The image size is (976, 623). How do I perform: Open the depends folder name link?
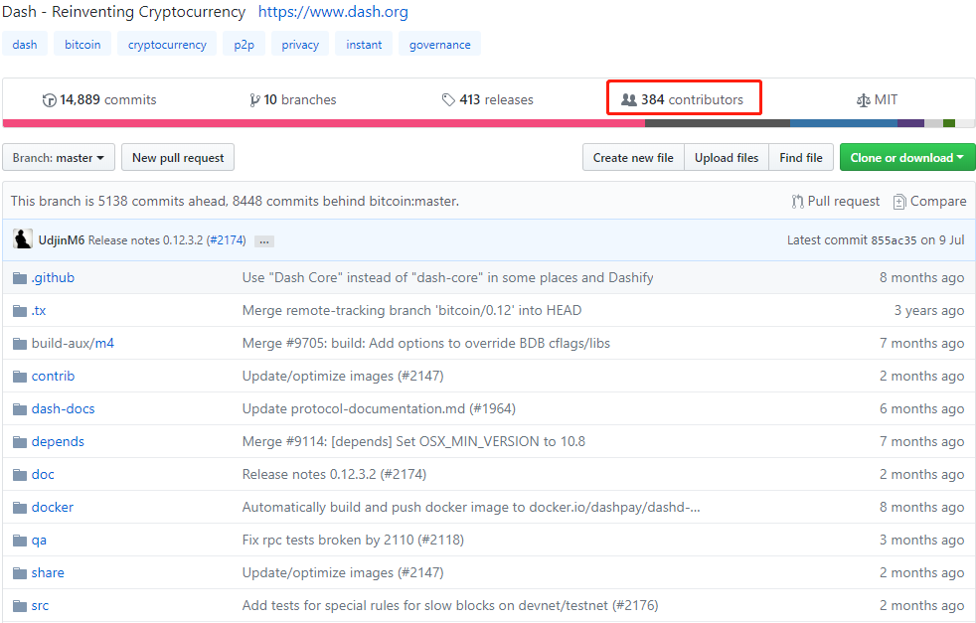coord(58,442)
